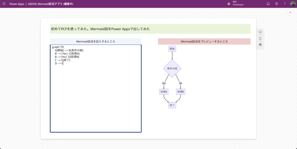Click the 開始 node in the preview
The image size is (297, 149).
pyautogui.click(x=172, y=49)
